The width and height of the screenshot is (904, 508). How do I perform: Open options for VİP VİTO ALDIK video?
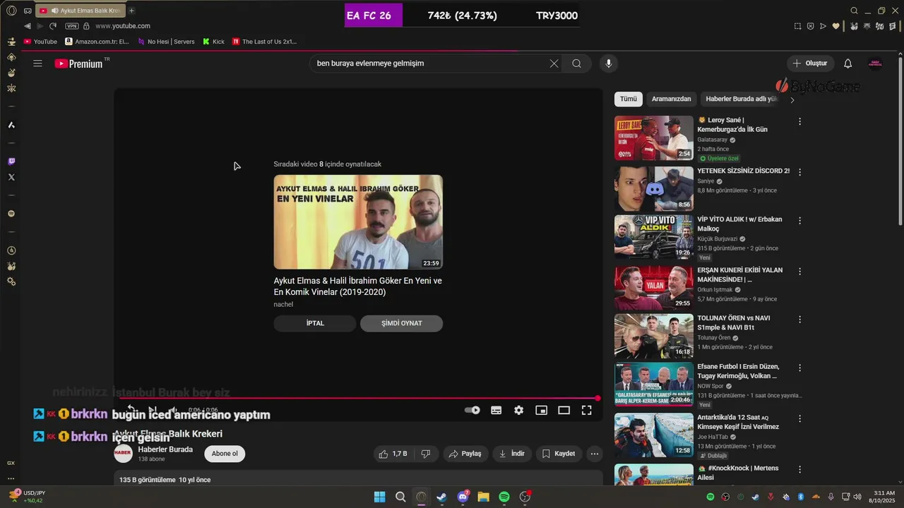click(800, 221)
